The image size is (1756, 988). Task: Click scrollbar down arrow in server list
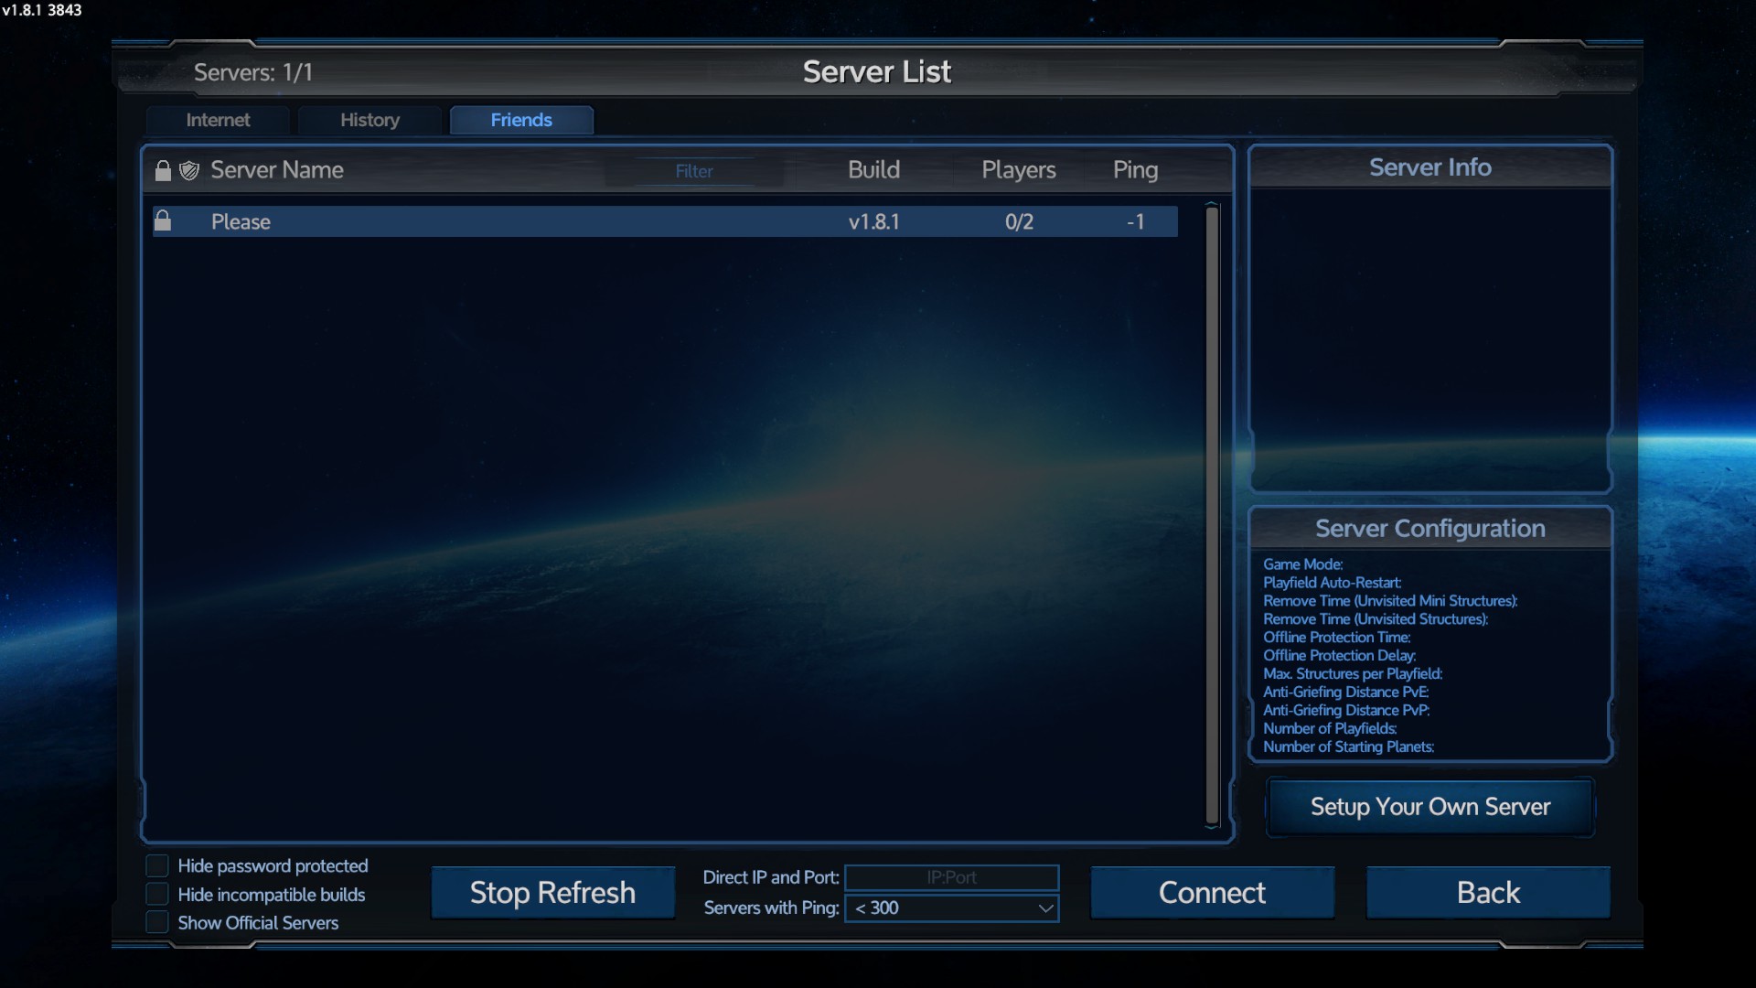click(1212, 826)
